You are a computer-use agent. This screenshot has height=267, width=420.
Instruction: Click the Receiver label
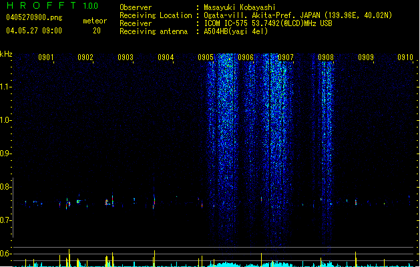click(x=136, y=23)
